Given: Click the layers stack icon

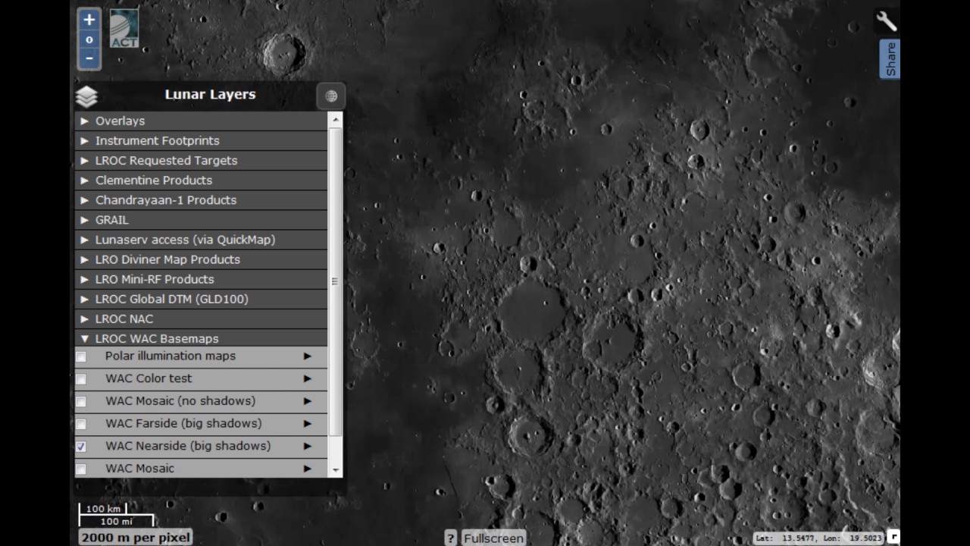Looking at the screenshot, I should [87, 96].
